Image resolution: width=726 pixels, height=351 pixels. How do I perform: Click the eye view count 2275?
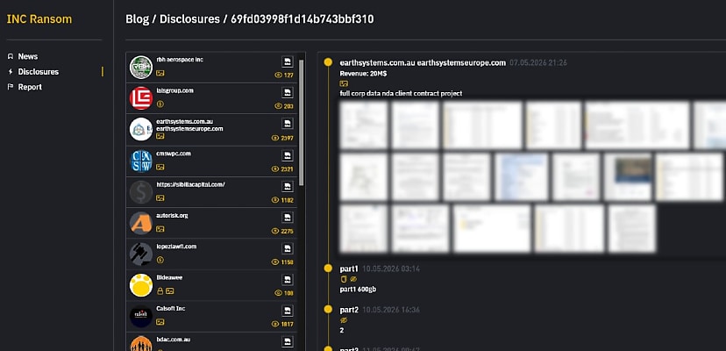pos(282,231)
